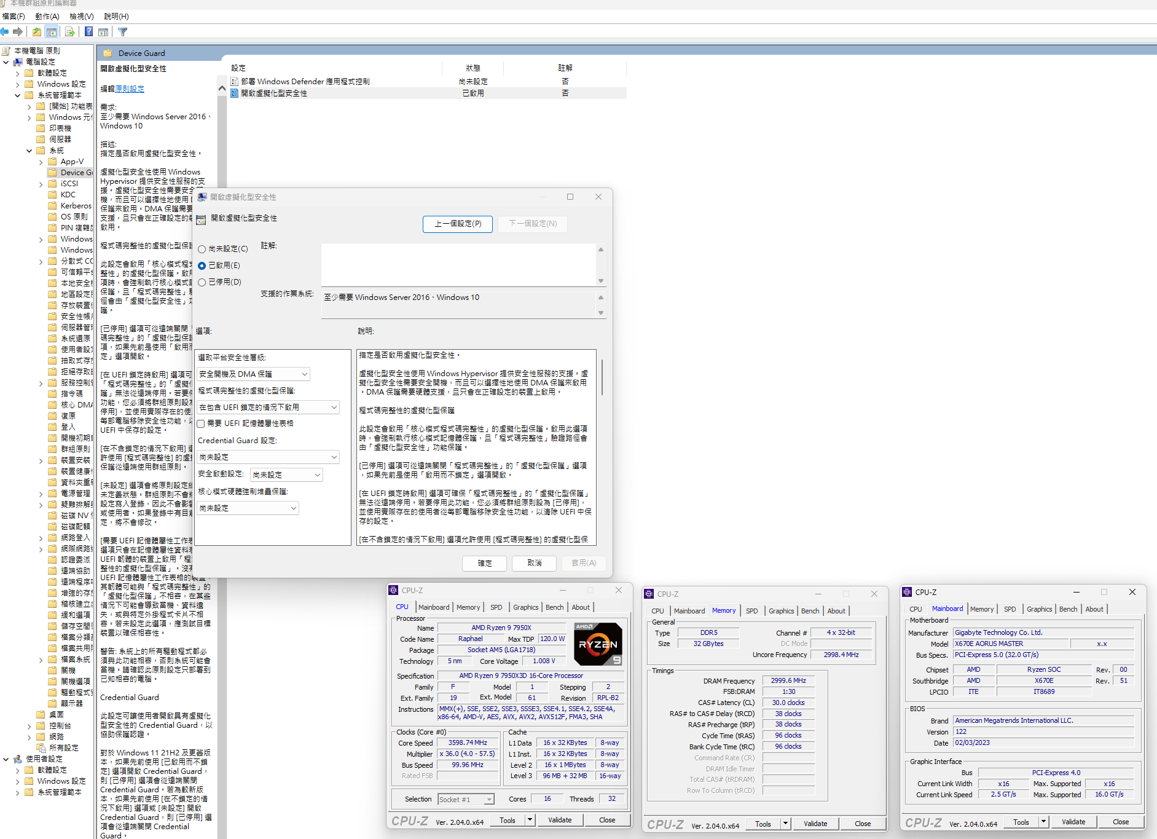Collapse the 系統管理範本 tree node
This screenshot has height=839, width=1157.
(18, 95)
